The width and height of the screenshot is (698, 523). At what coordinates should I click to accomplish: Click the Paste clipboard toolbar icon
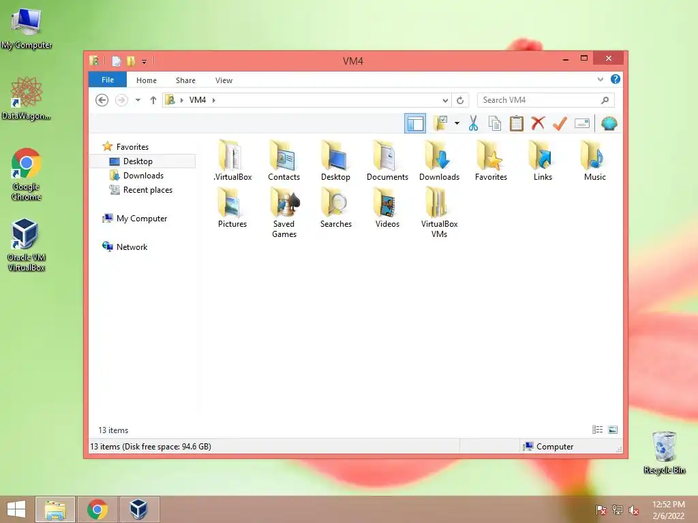coord(517,124)
